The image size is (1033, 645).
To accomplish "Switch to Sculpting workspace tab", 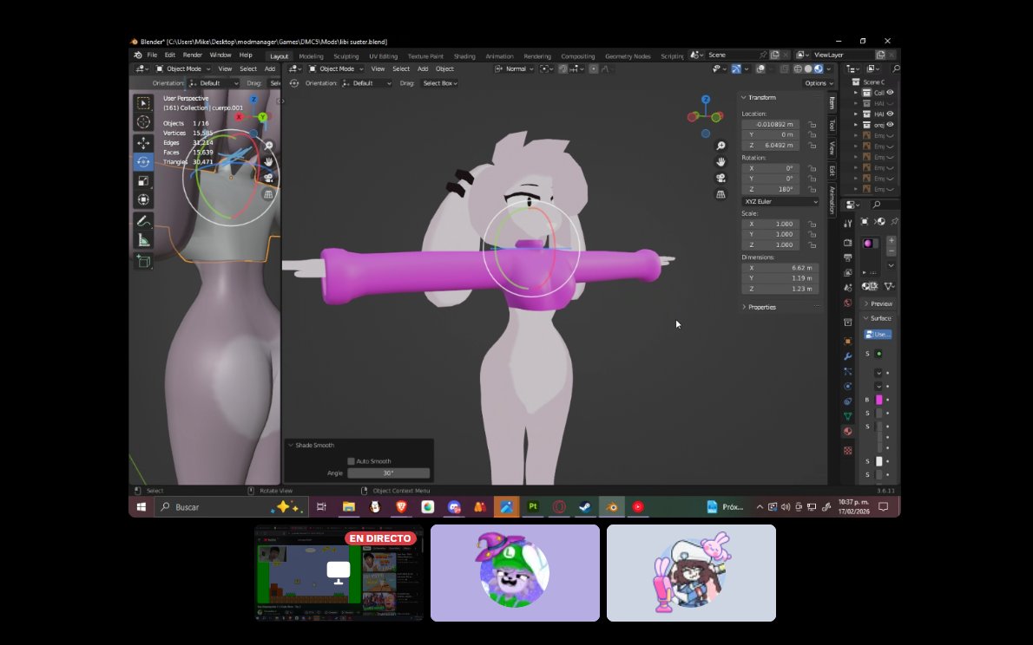I will click(x=345, y=56).
